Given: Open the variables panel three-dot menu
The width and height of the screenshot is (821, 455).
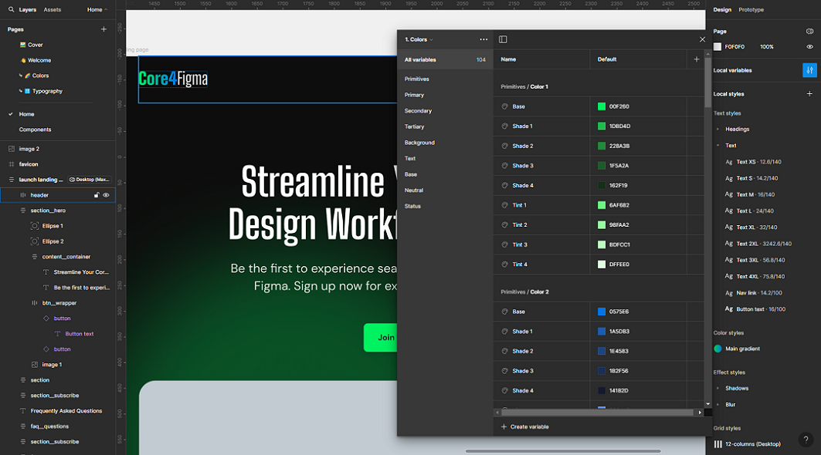Looking at the screenshot, I should click(x=483, y=39).
